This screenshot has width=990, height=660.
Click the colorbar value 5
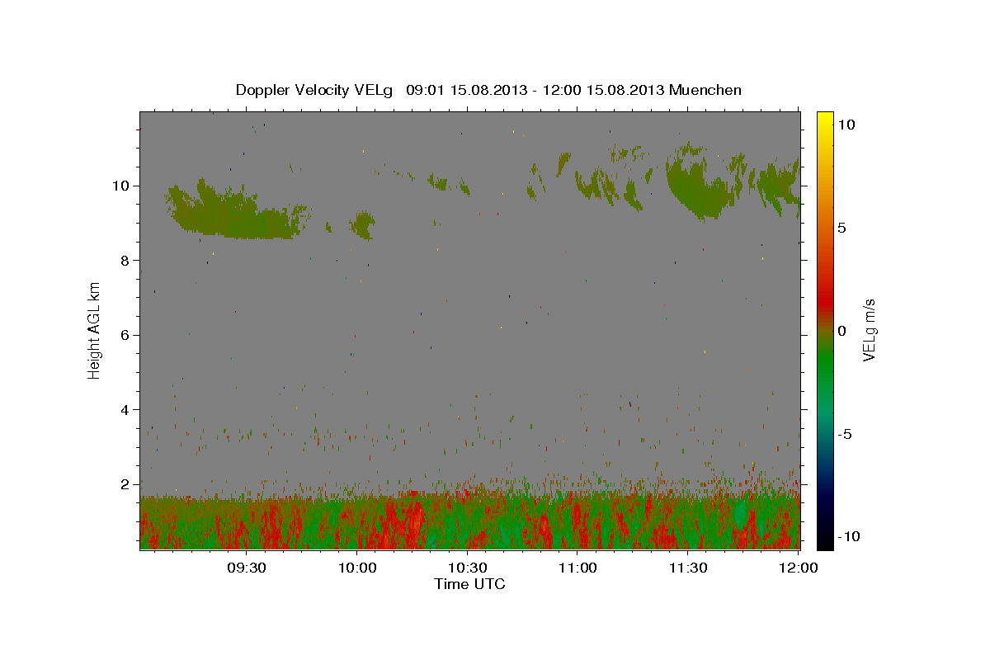click(842, 227)
